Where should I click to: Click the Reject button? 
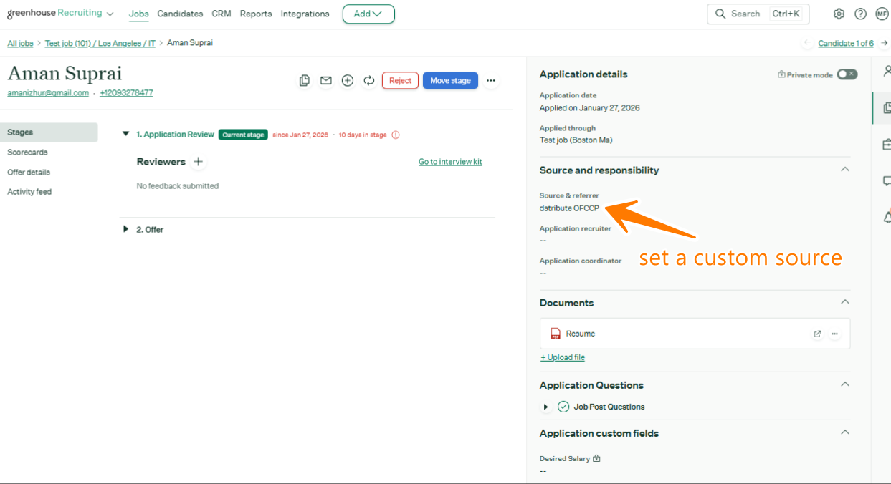400,81
